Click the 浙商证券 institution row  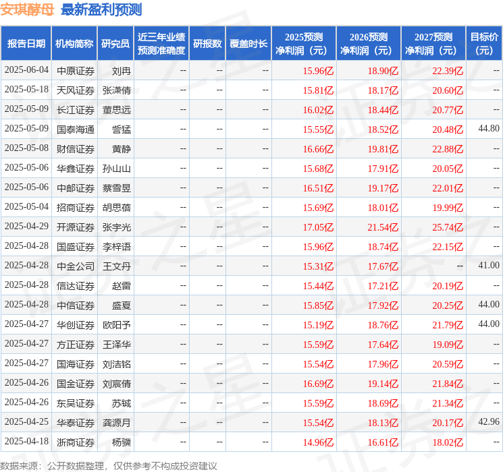click(76, 442)
